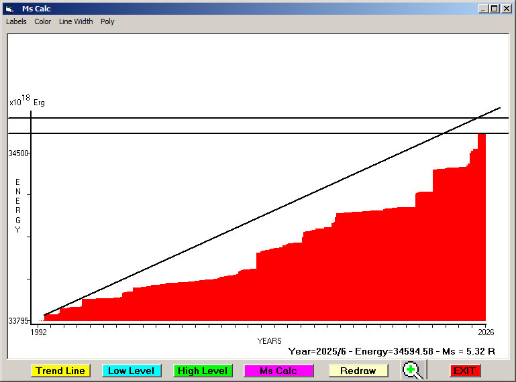516x382 pixels.
Task: Minimize the Ms Calc window
Action: coord(483,9)
